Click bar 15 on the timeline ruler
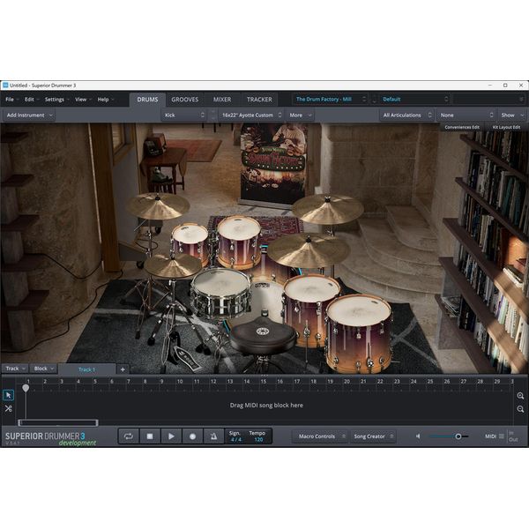529x529 pixels. [264, 381]
